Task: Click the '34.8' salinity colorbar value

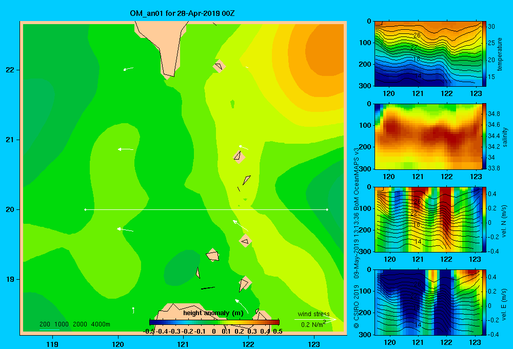Action: point(494,114)
